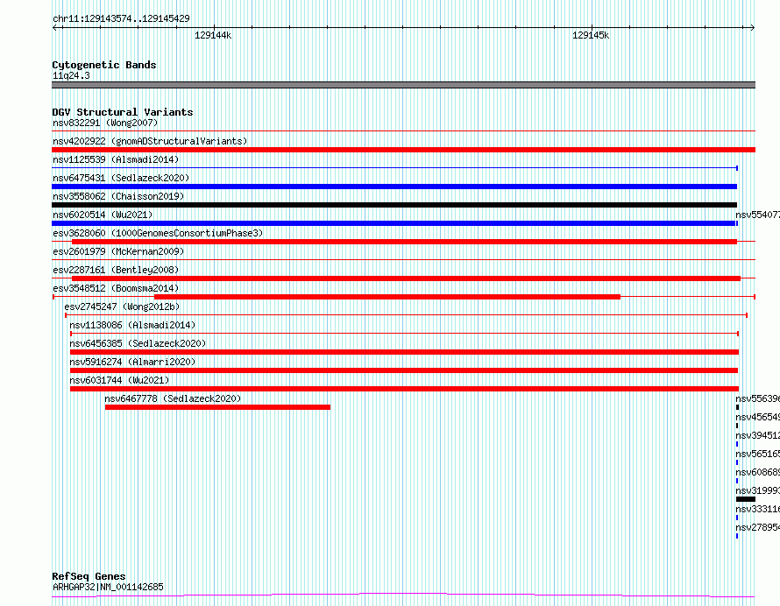Select the esv2745247 (Wong2012b) label
This screenshot has width=780, height=606.
122,307
